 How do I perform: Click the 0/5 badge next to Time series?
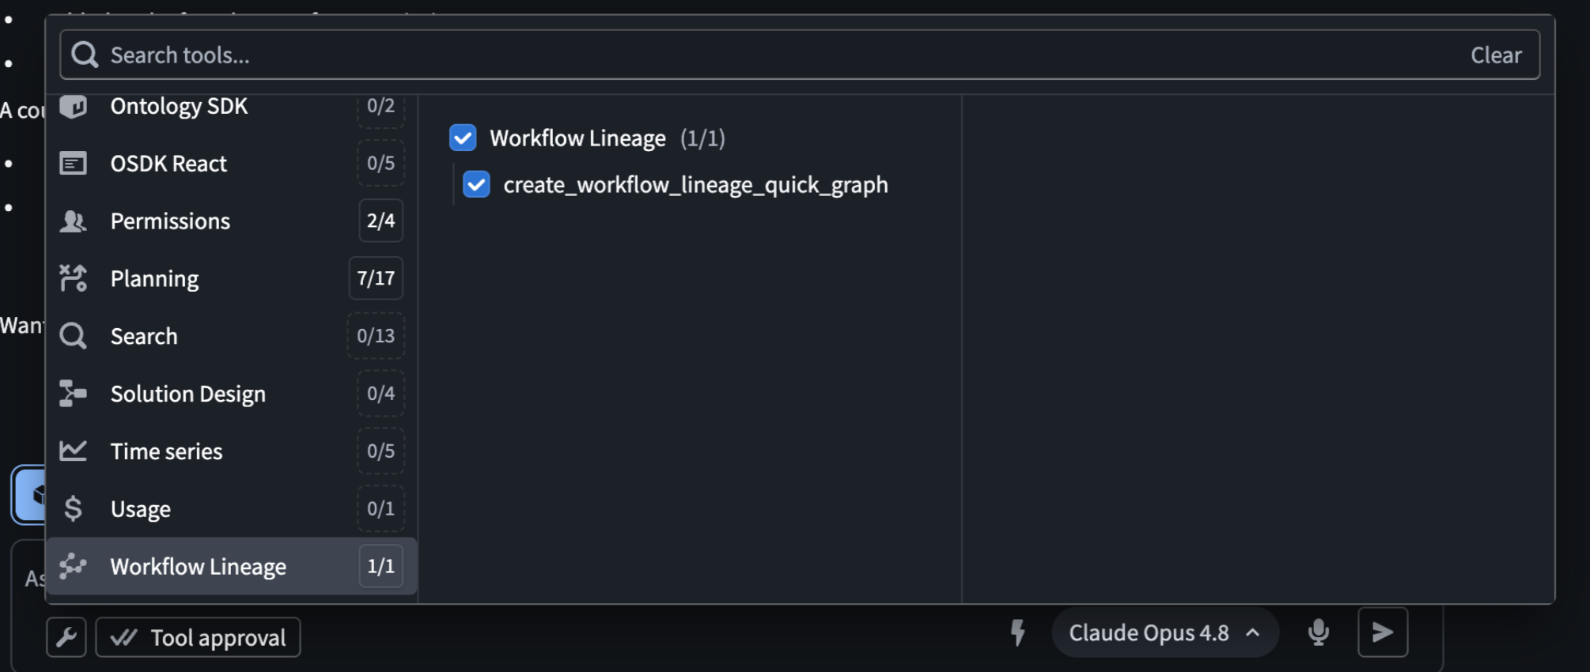380,451
